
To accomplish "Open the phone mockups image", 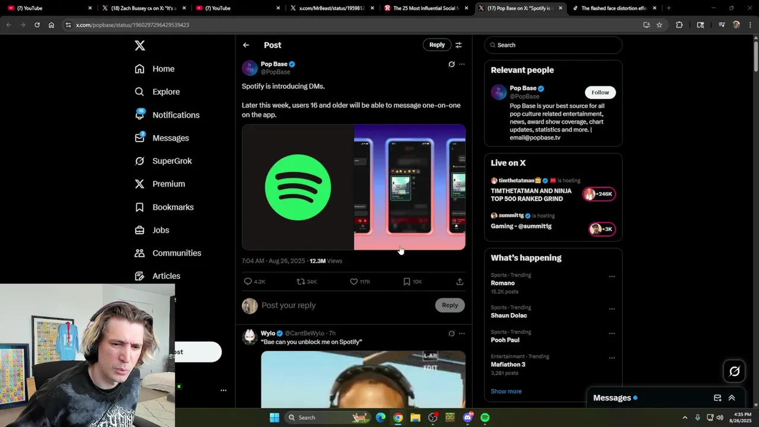I will coord(410,187).
